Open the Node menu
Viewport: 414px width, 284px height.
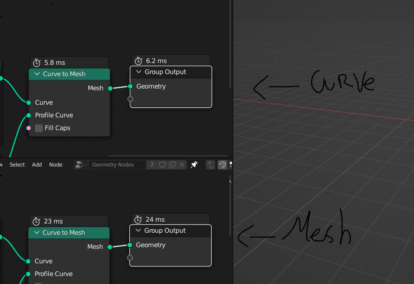(56, 165)
